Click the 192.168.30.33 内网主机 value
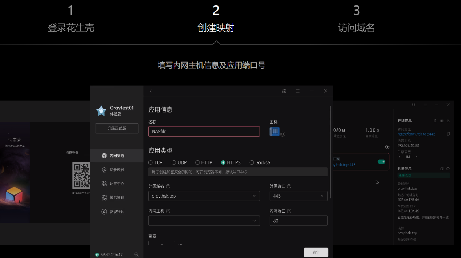The width and height of the screenshot is (461, 258). [408, 145]
